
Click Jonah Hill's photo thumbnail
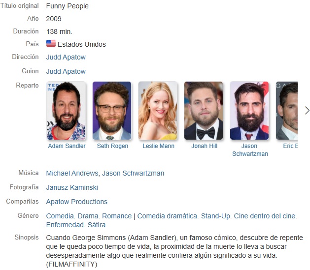204,111
